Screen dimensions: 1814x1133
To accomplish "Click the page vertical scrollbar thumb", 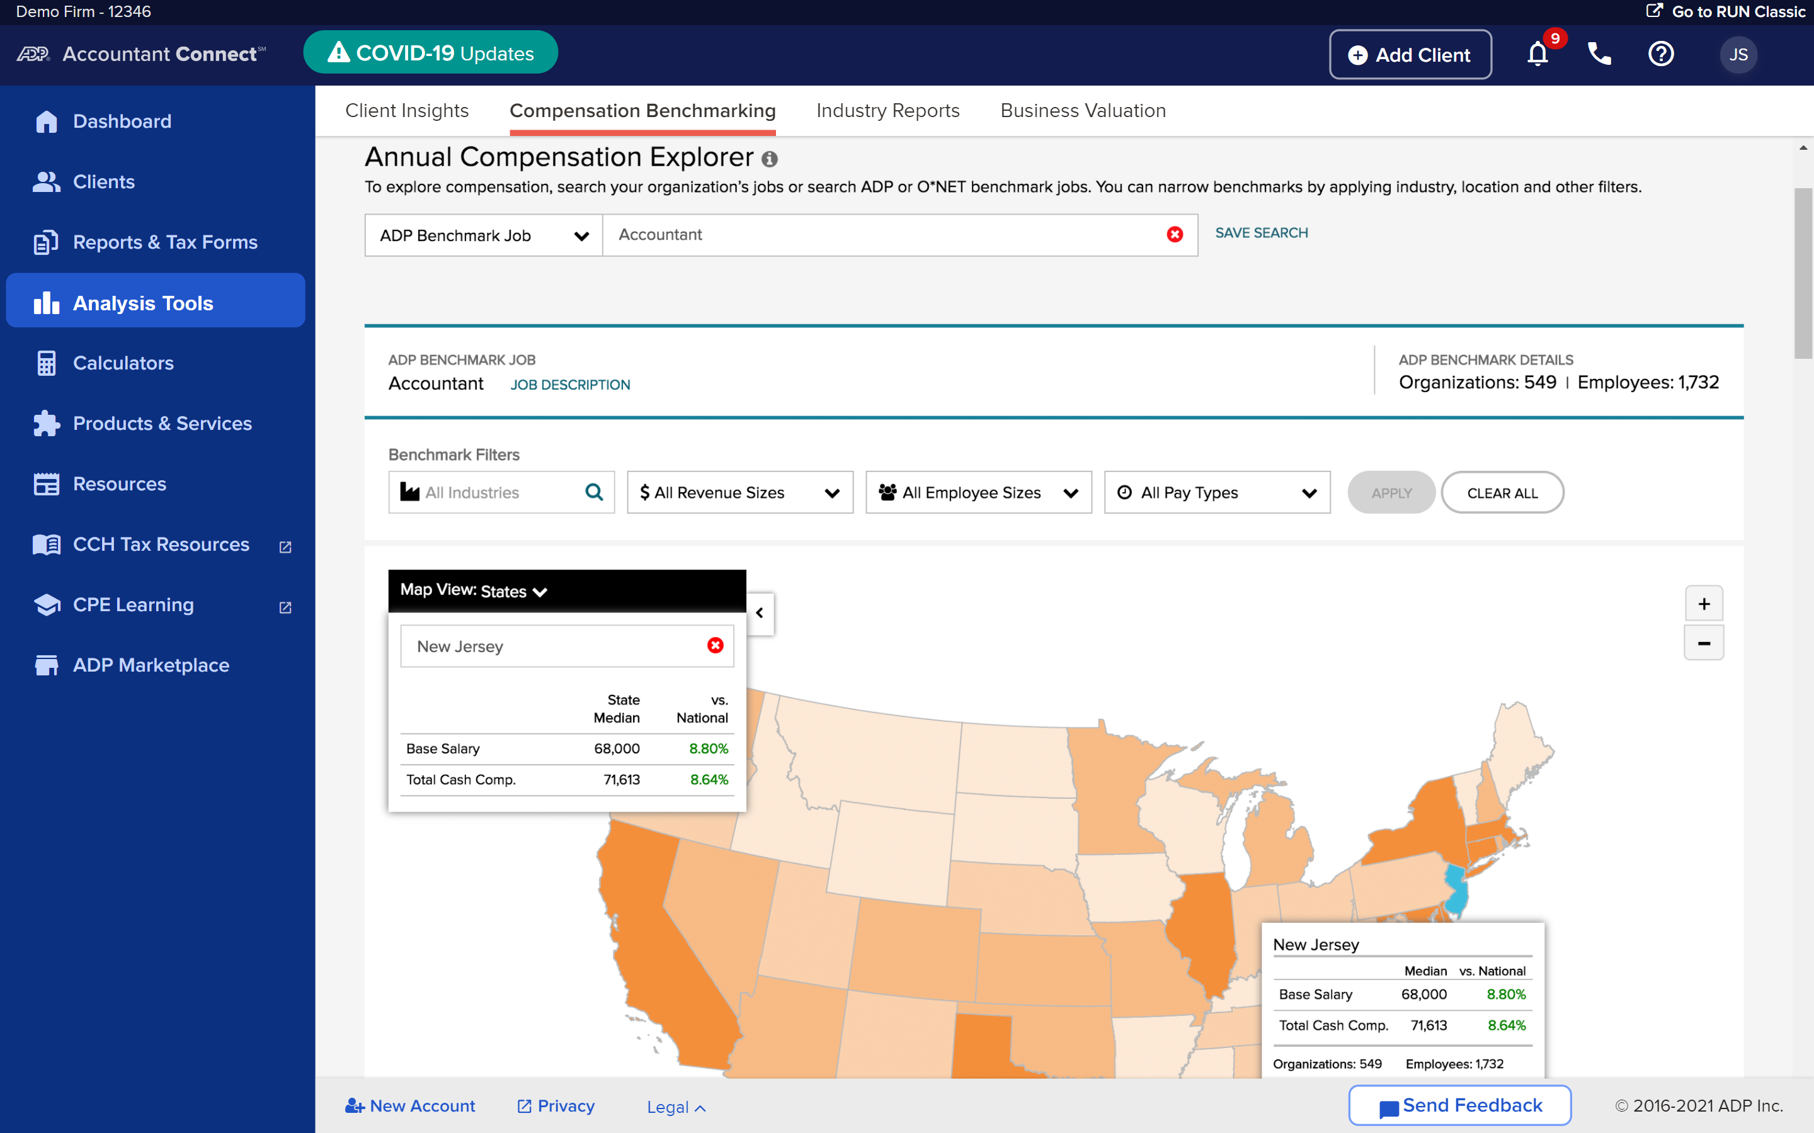I will [1803, 274].
